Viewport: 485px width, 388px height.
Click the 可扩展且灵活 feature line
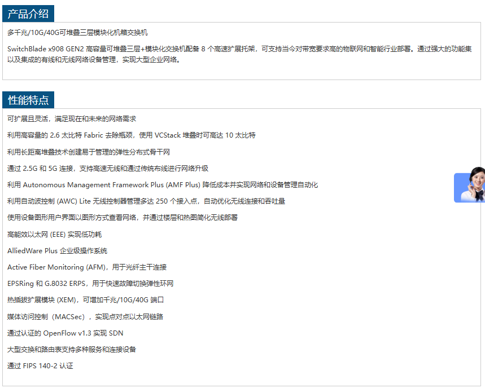point(72,119)
